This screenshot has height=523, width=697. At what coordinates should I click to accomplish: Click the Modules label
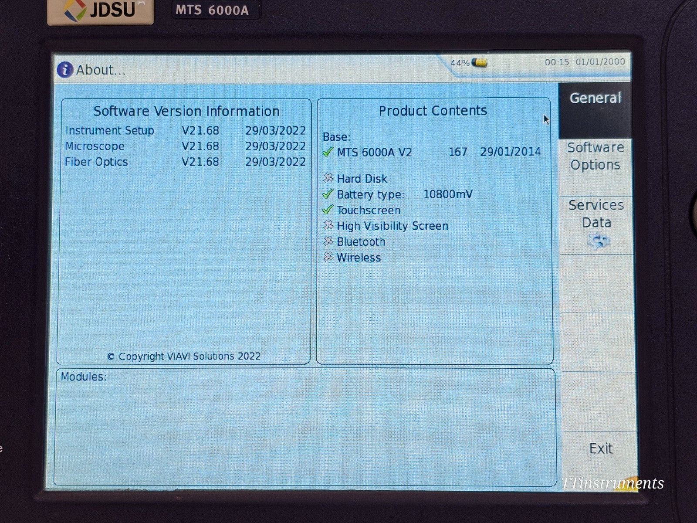tap(83, 377)
